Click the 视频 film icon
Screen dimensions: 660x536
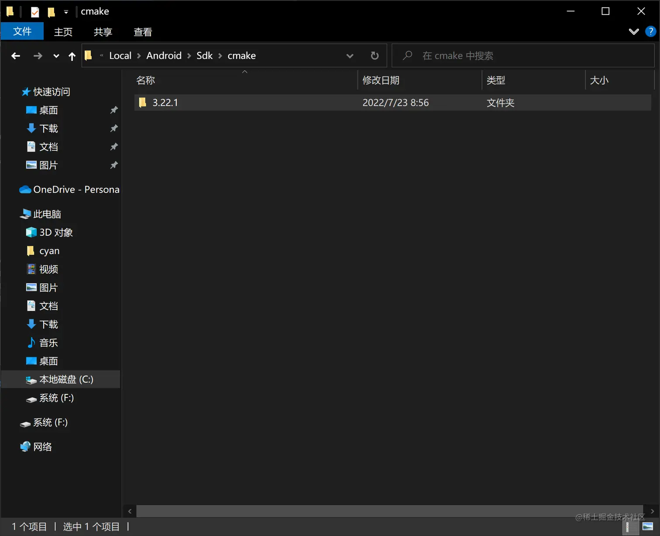click(31, 269)
